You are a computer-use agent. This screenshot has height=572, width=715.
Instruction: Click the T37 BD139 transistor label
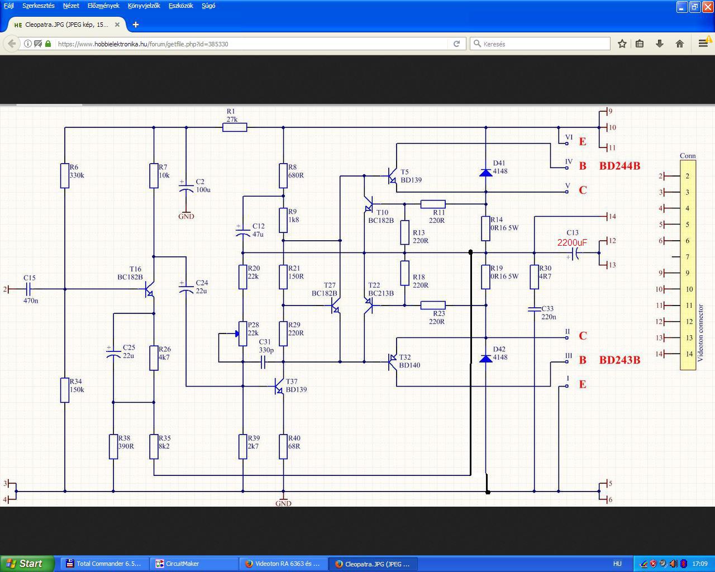296,385
